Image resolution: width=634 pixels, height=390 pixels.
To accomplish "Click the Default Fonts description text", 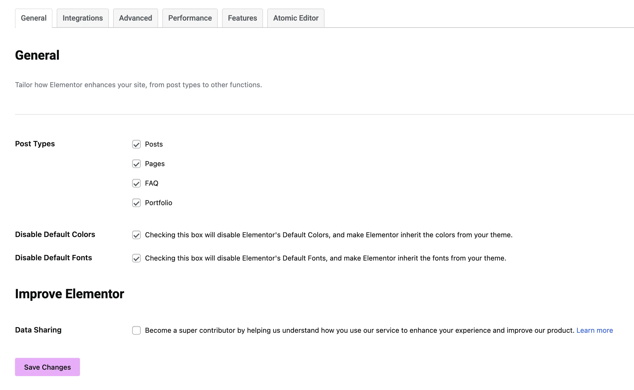I will pos(326,258).
